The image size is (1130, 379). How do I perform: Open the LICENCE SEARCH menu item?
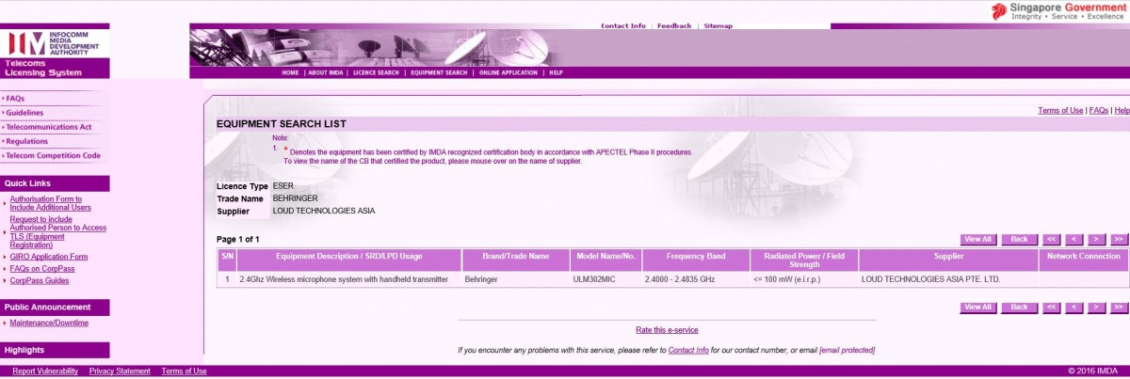click(376, 72)
